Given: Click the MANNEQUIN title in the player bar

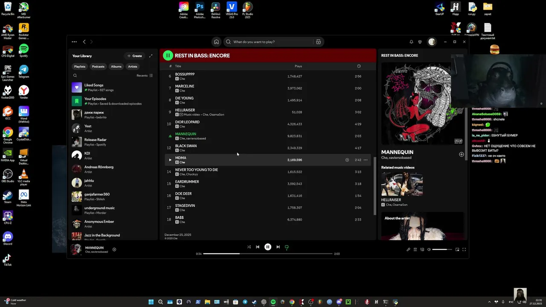Looking at the screenshot, I should (x=94, y=248).
